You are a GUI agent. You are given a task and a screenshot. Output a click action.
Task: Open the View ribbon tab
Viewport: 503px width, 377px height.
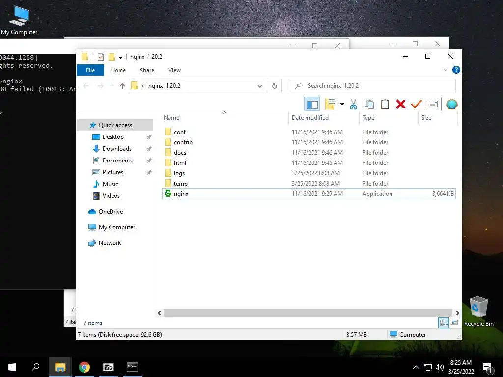(x=174, y=70)
